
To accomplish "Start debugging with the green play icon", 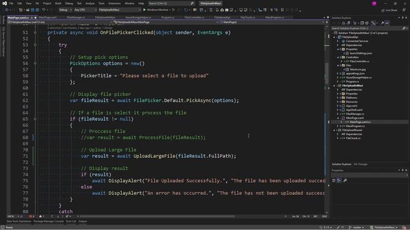I will pyautogui.click(x=144, y=10).
